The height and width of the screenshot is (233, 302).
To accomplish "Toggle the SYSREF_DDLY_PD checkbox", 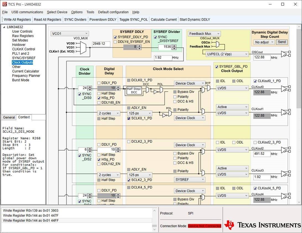I will pos(115,37).
